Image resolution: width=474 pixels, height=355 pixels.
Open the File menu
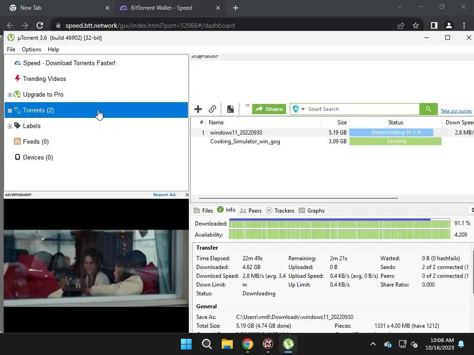(x=11, y=49)
